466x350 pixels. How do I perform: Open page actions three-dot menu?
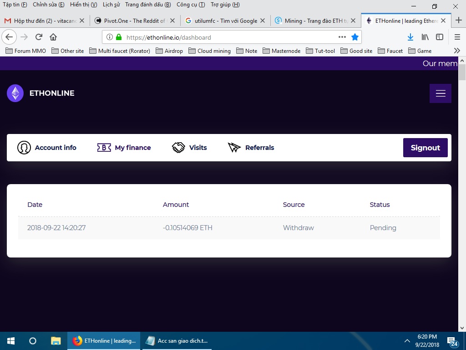coord(342,37)
